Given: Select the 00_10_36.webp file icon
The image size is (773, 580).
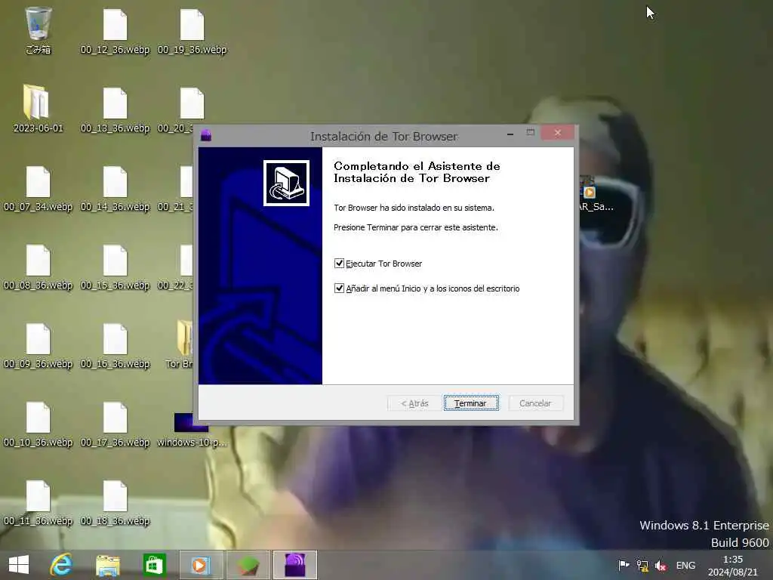Looking at the screenshot, I should pyautogui.click(x=38, y=424).
